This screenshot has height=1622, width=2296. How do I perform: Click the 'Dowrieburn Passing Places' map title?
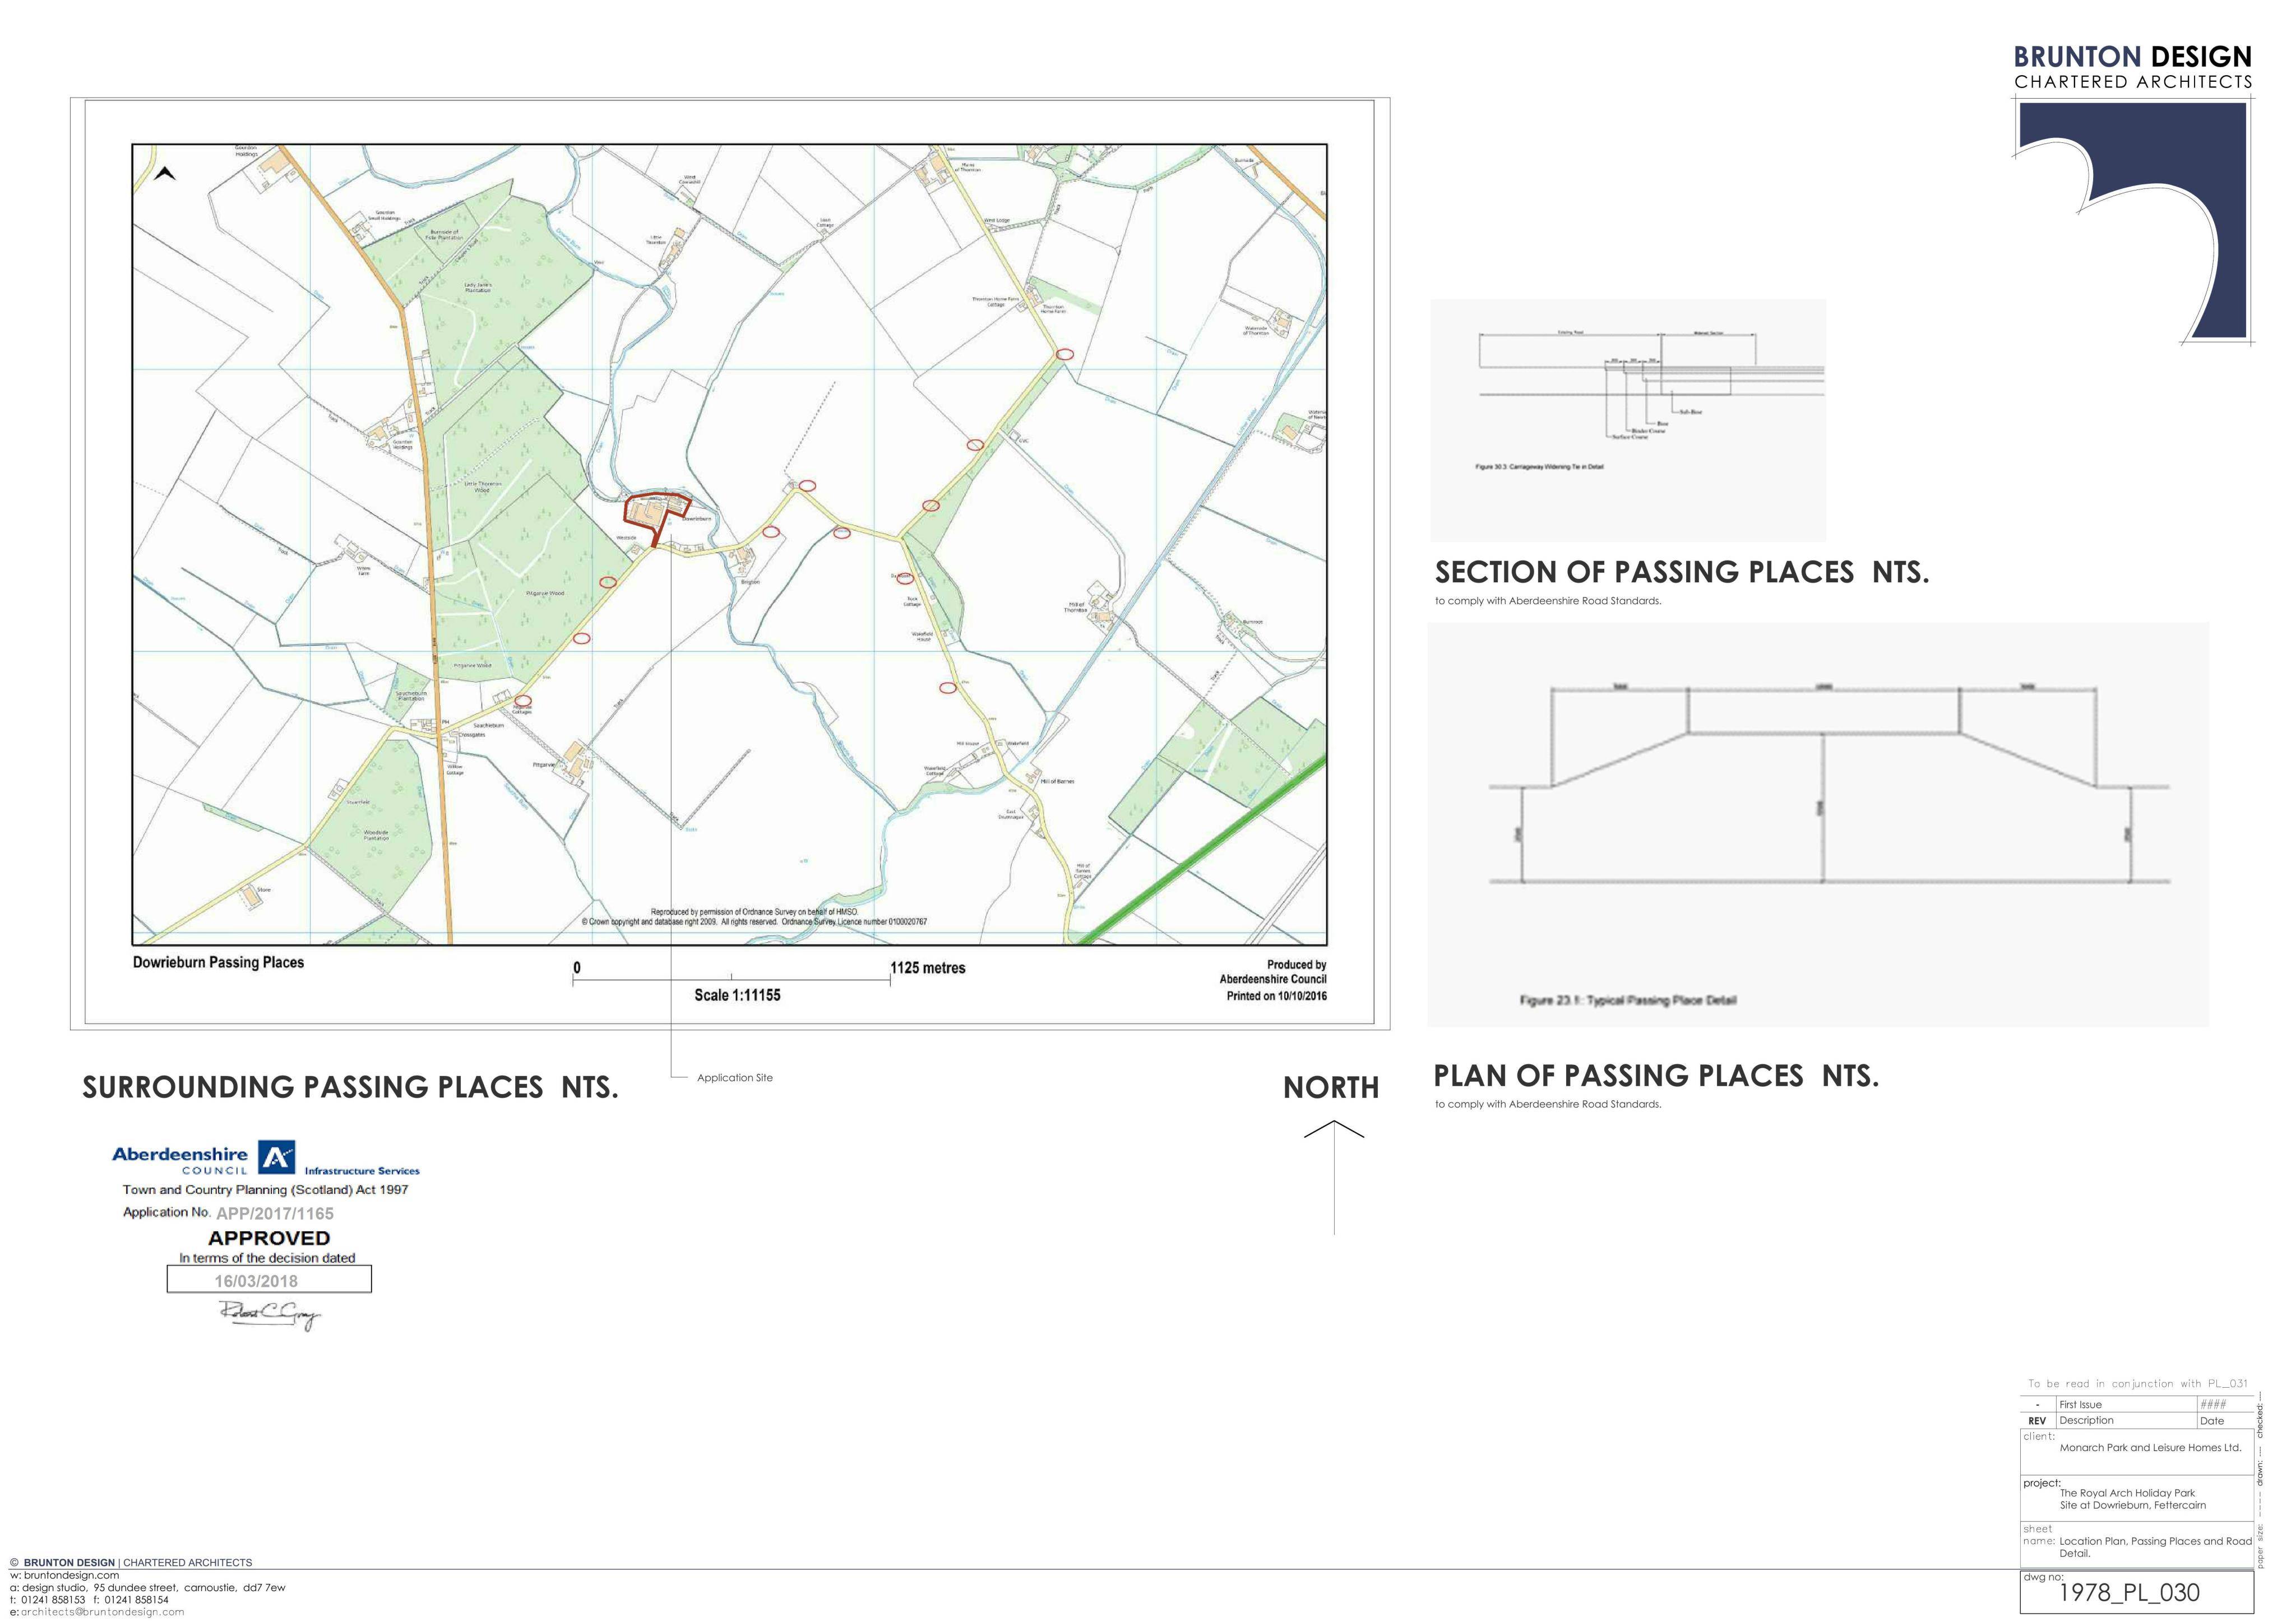218,962
